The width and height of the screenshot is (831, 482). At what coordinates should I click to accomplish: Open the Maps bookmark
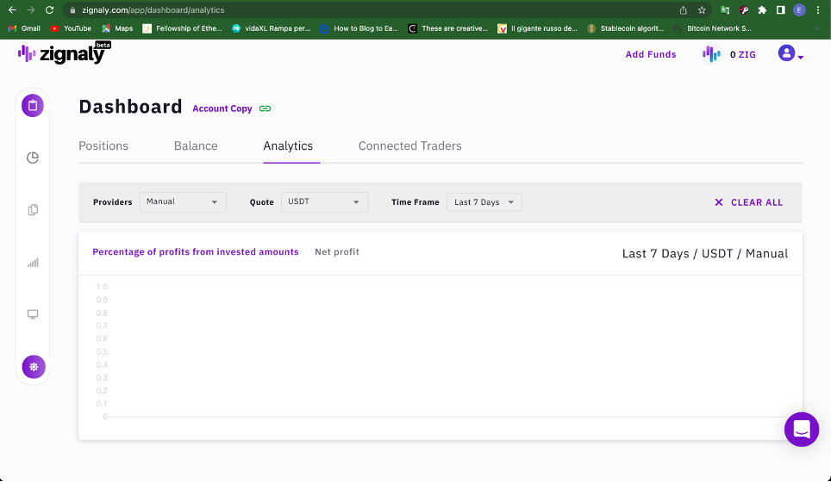point(117,28)
